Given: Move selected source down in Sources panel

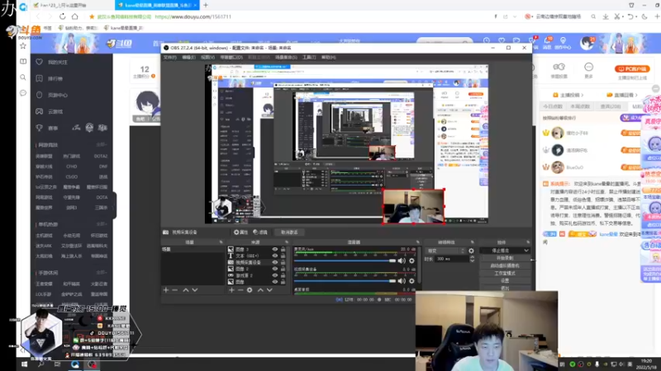Looking at the screenshot, I should (270, 290).
